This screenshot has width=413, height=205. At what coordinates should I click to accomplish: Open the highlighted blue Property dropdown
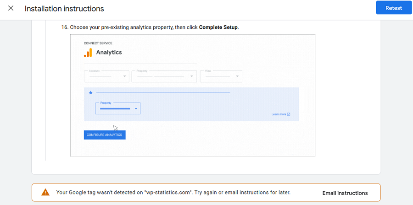[118, 108]
